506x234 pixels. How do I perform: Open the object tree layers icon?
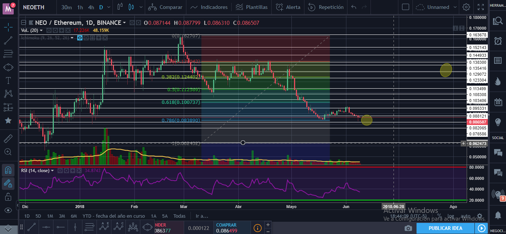point(8,228)
